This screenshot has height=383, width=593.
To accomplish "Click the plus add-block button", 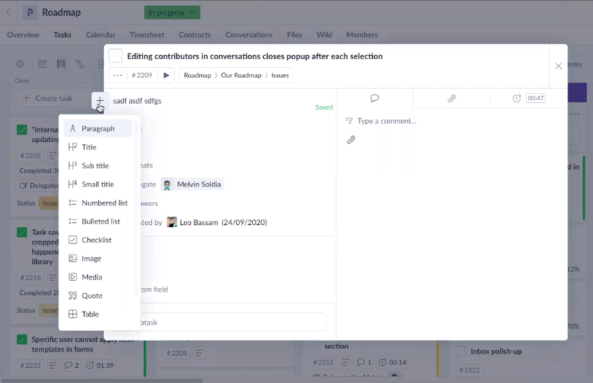I will 100,100.
